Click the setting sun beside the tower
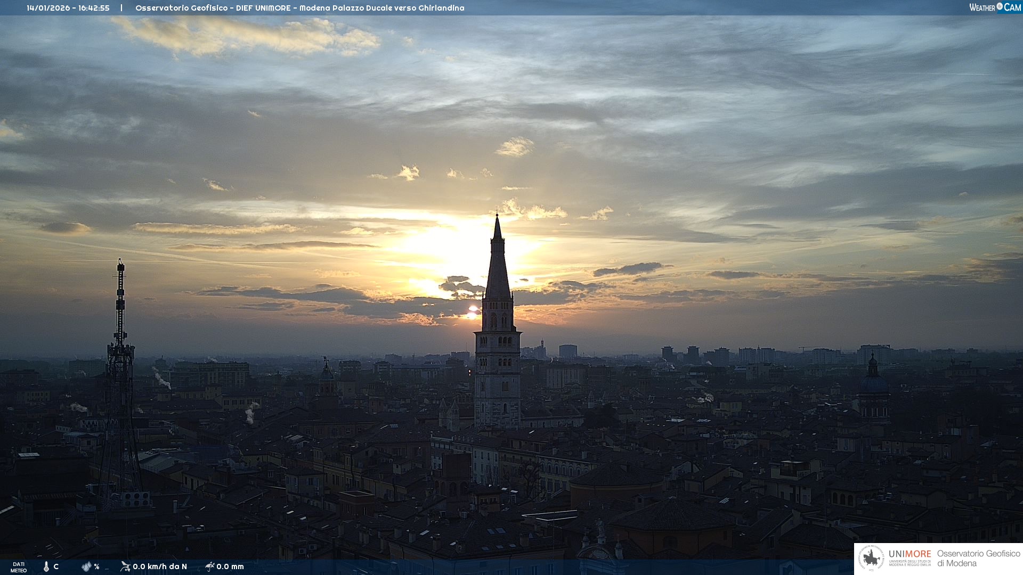The image size is (1023, 575). [x=472, y=313]
